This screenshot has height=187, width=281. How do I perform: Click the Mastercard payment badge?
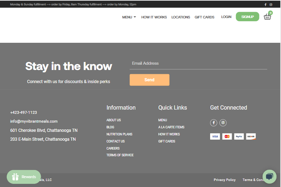click(x=227, y=136)
